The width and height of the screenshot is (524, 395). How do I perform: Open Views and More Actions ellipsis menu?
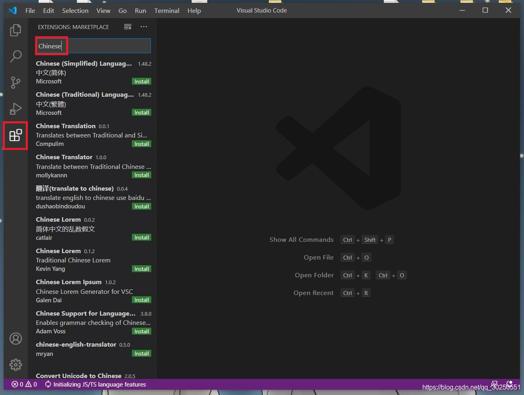[x=144, y=27]
